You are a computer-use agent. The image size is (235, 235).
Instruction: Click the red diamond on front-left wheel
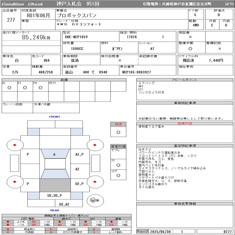point(14,145)
